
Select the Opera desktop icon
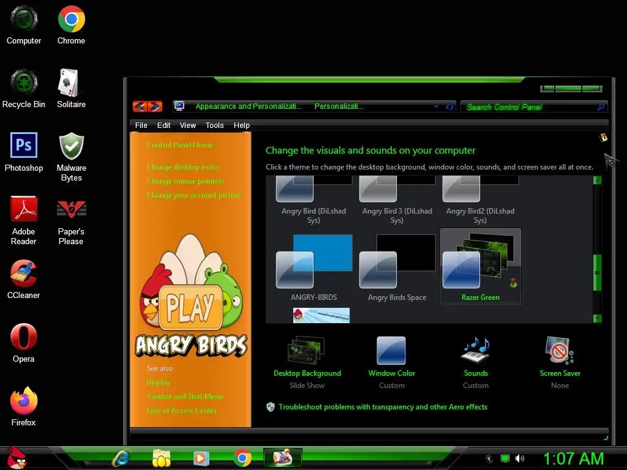tap(24, 343)
